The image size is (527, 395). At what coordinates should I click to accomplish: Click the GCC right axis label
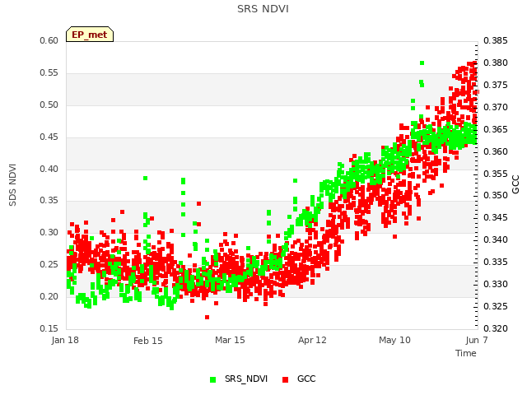[515, 184]
